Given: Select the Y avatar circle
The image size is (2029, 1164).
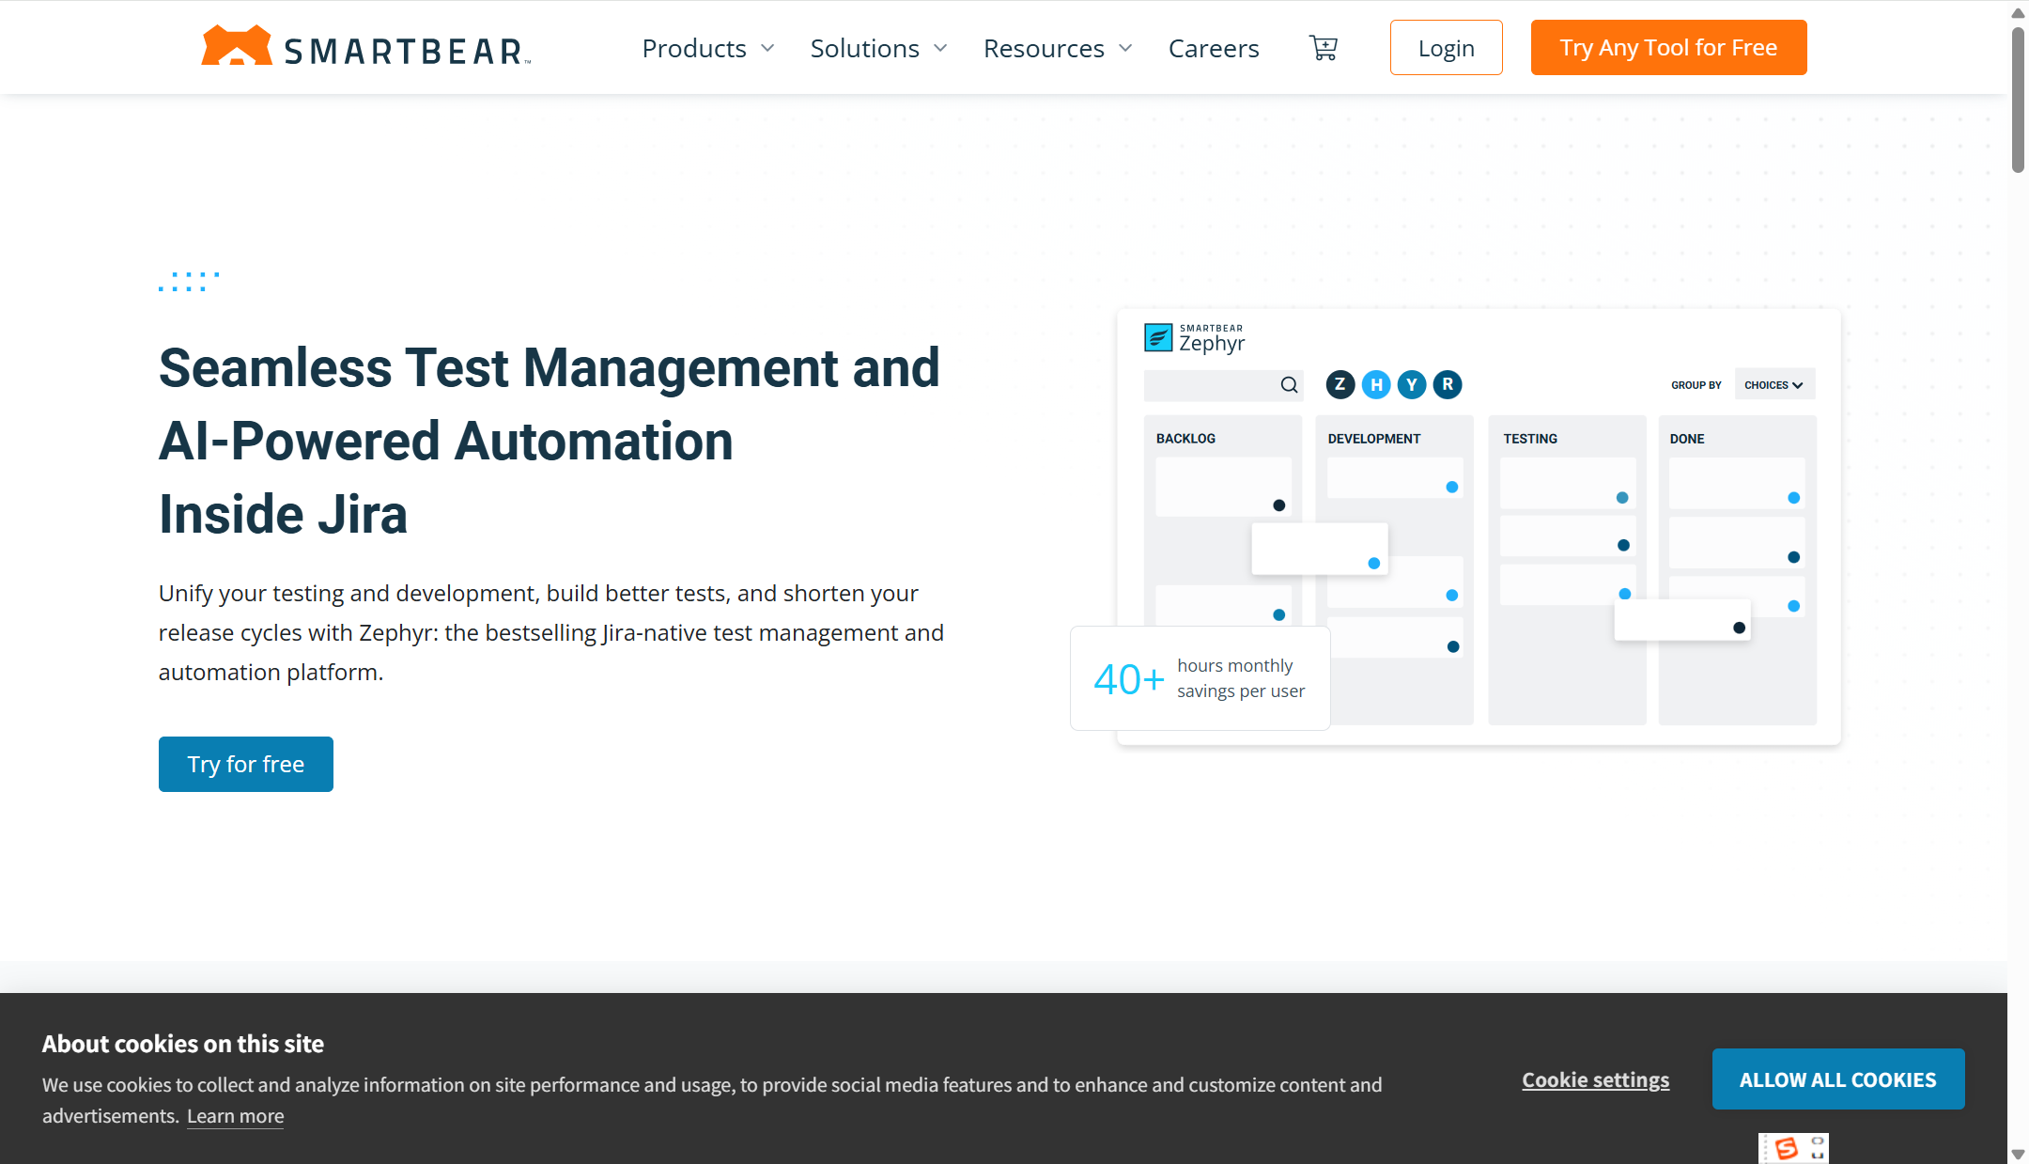Looking at the screenshot, I should pyautogui.click(x=1412, y=384).
